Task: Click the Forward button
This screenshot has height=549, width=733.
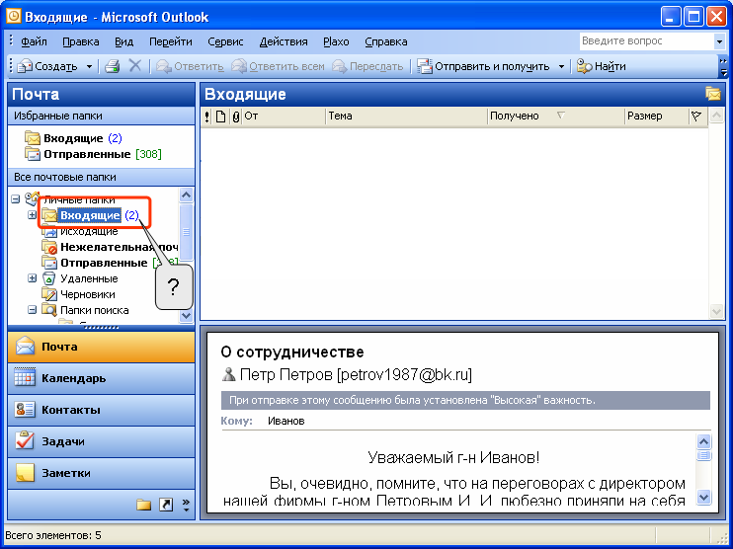Action: tap(367, 67)
